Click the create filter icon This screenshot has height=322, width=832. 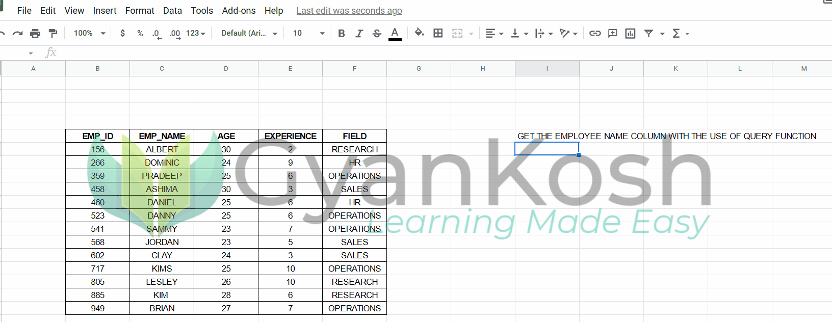(x=648, y=33)
